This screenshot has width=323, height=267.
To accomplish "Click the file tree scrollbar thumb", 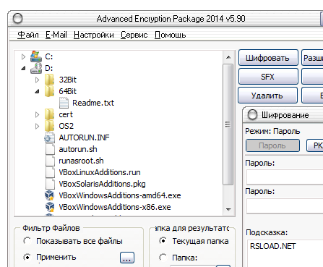I will click(x=228, y=124).
